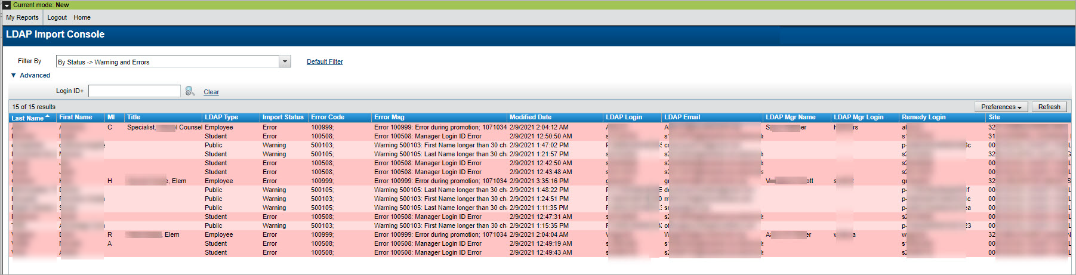Image resolution: width=1076 pixels, height=275 pixels.
Task: Select the row modified at 2:04:12 AM
Action: [x=538, y=128]
